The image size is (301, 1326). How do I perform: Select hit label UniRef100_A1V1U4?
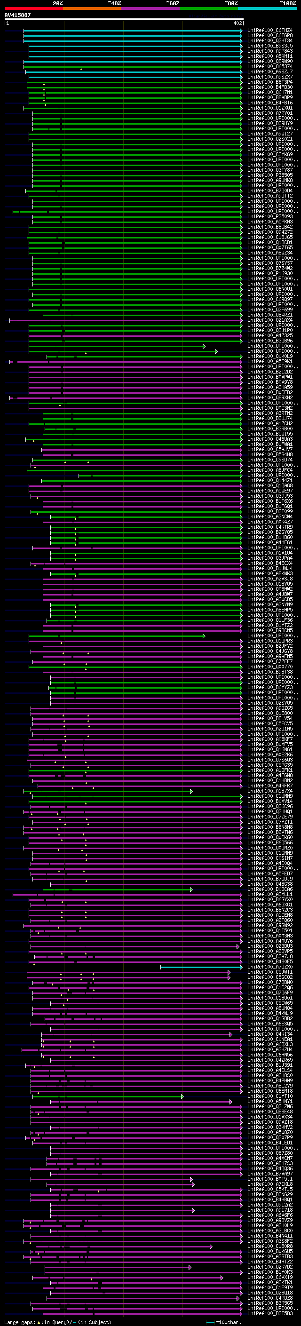269,553
